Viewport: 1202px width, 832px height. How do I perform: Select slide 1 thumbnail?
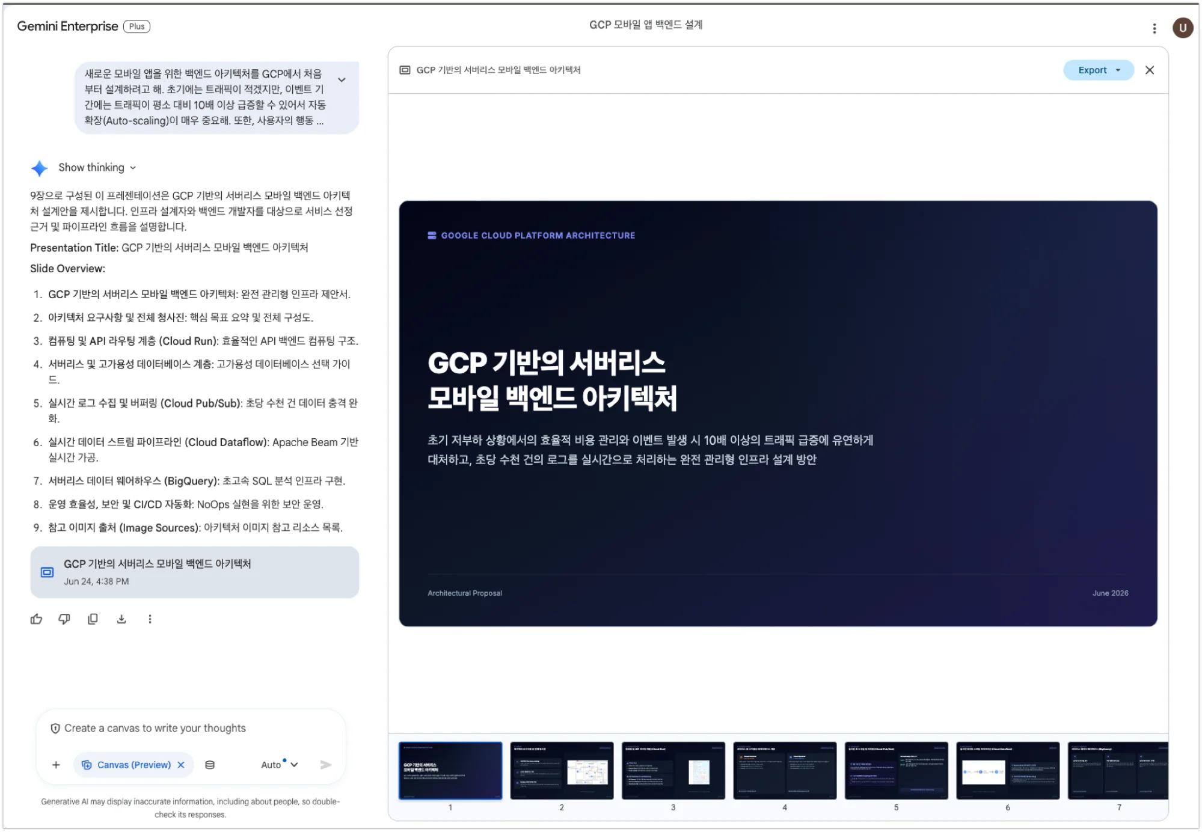[450, 771]
